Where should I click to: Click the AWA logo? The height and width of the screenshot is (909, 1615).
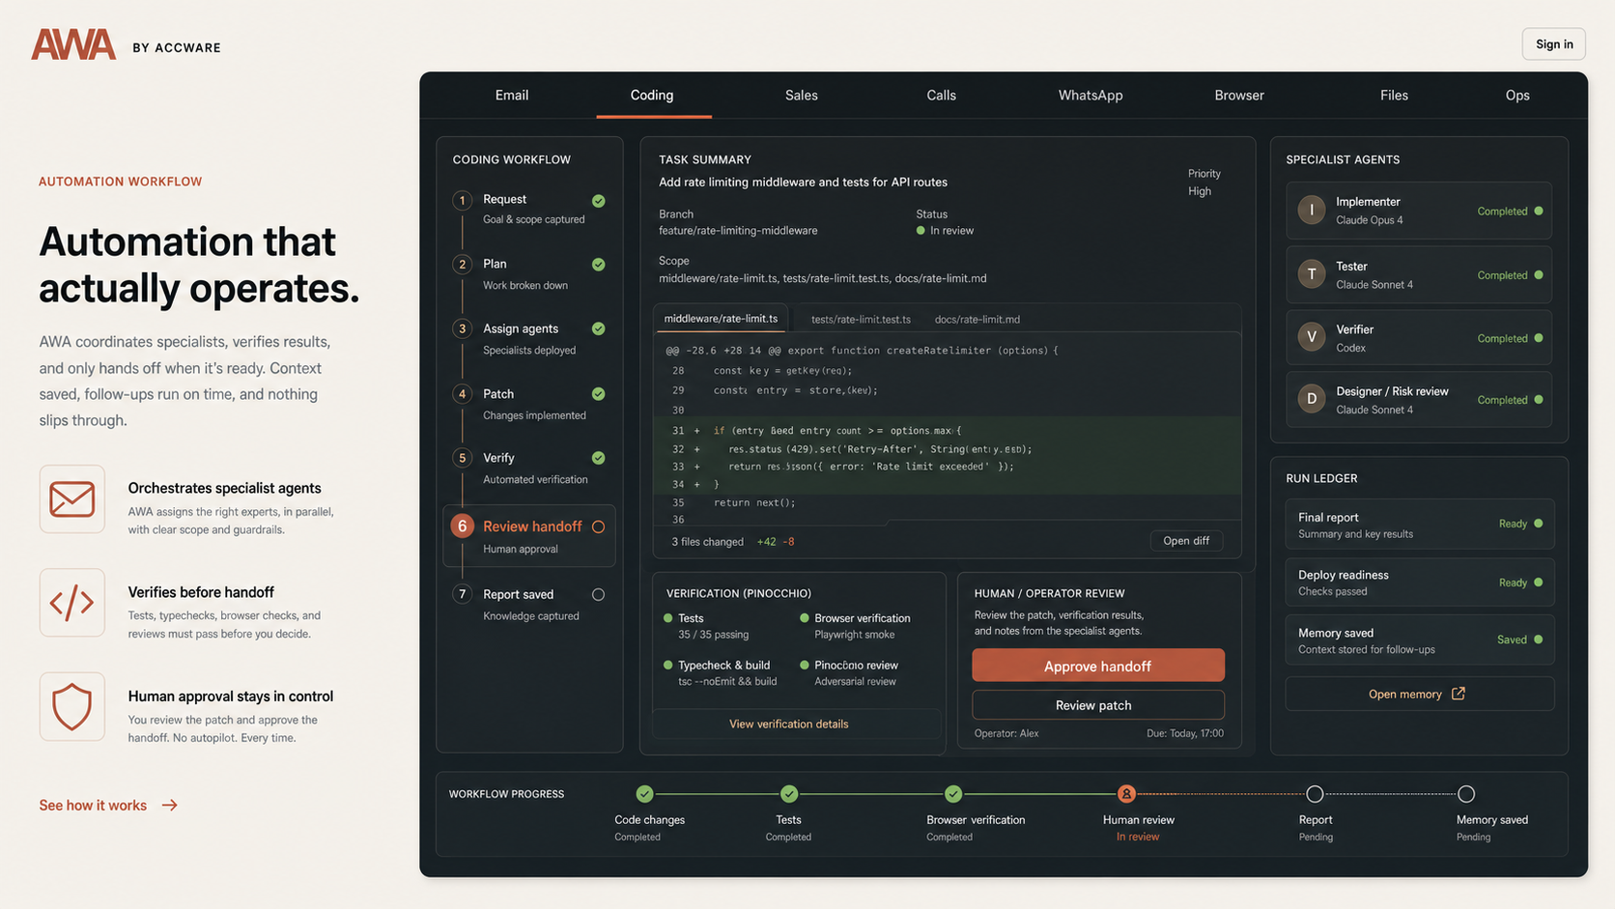(x=73, y=44)
